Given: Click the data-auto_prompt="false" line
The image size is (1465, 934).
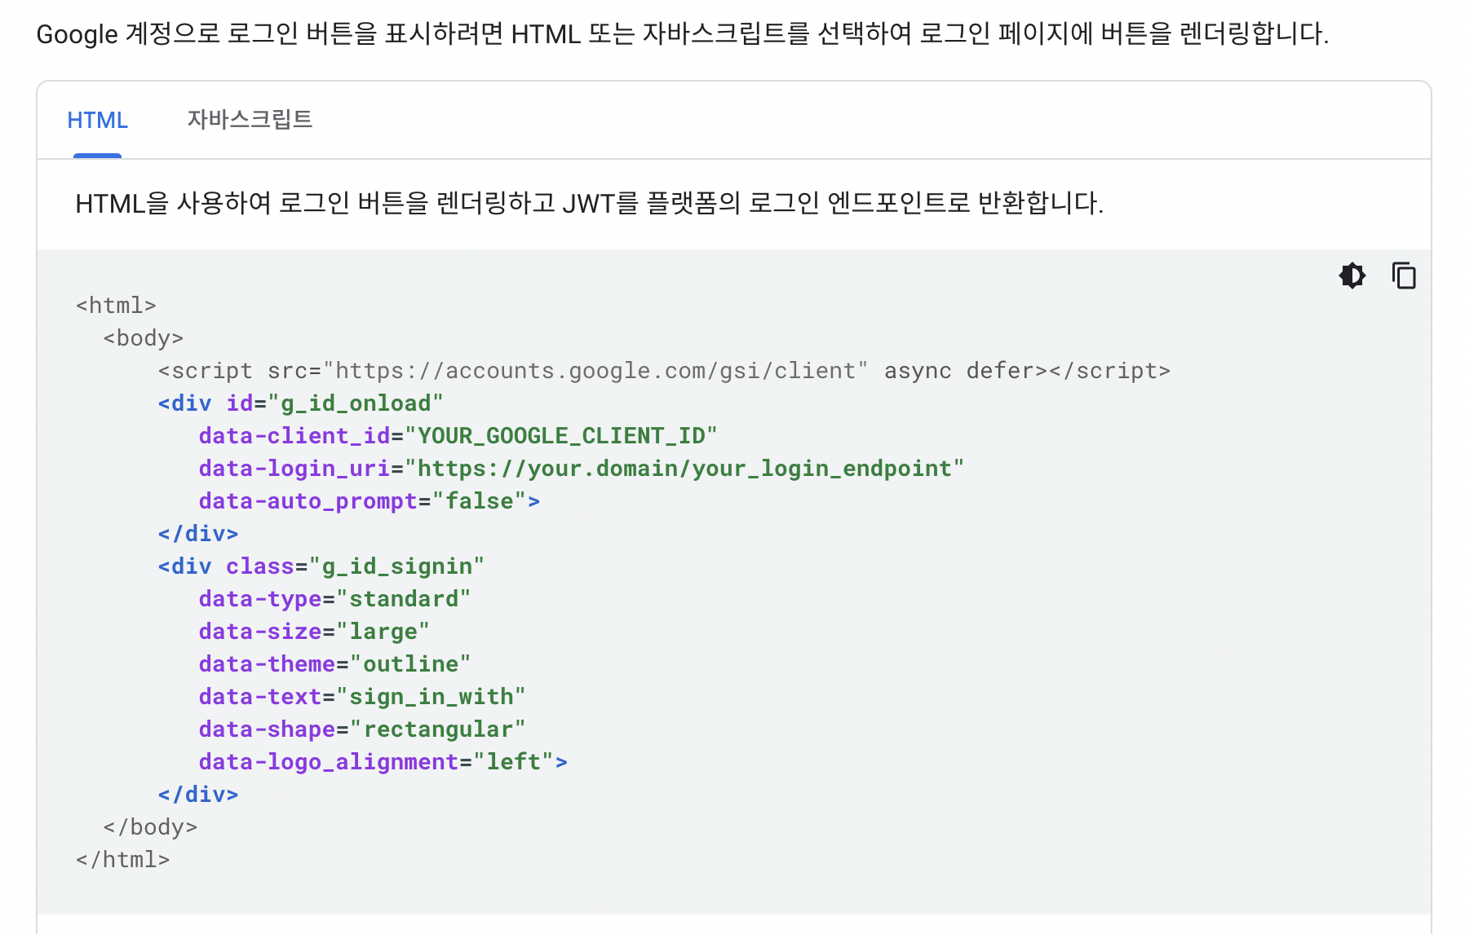Looking at the screenshot, I should (370, 501).
